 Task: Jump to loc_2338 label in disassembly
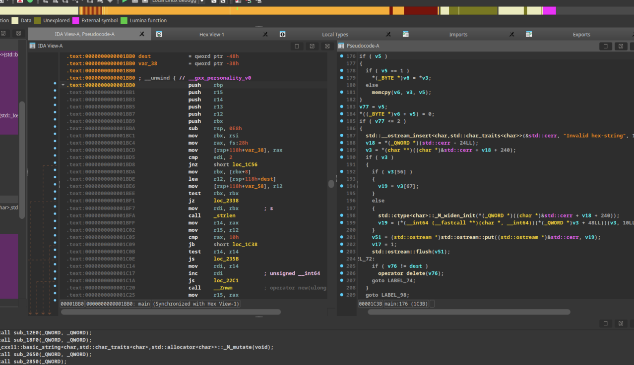(x=226, y=201)
